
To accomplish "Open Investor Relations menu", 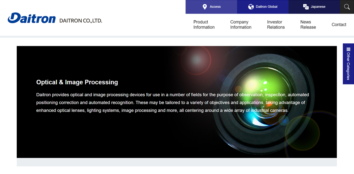I will click(x=276, y=24).
